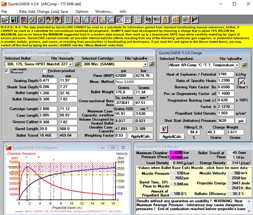Expand the Selected Cartridge dropdown
Screen dimensions: 253x215
(145, 64)
